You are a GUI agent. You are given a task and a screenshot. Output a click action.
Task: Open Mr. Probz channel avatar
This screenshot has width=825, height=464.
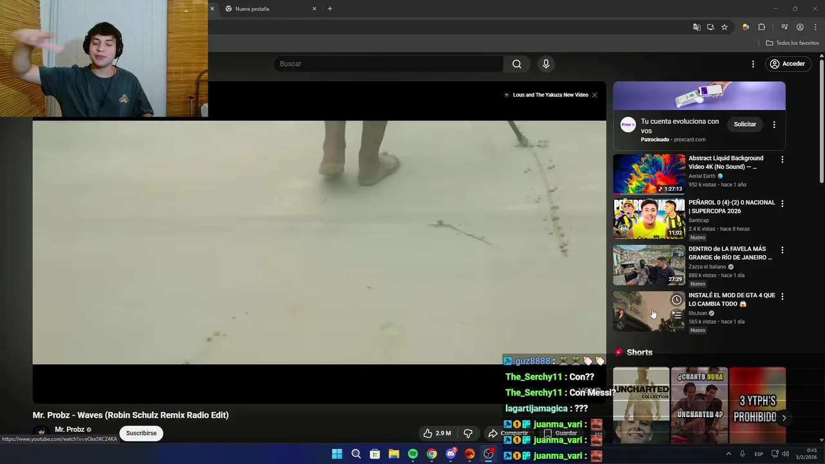(41, 434)
